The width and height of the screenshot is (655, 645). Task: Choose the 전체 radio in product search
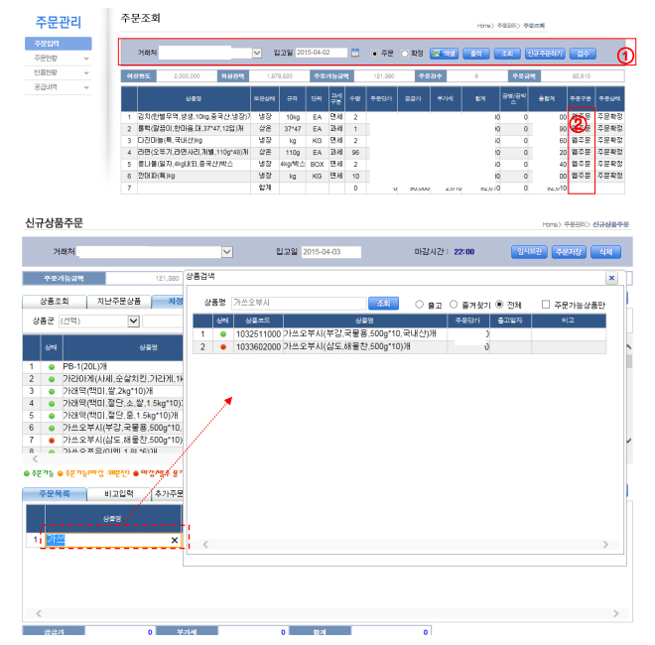(x=499, y=305)
